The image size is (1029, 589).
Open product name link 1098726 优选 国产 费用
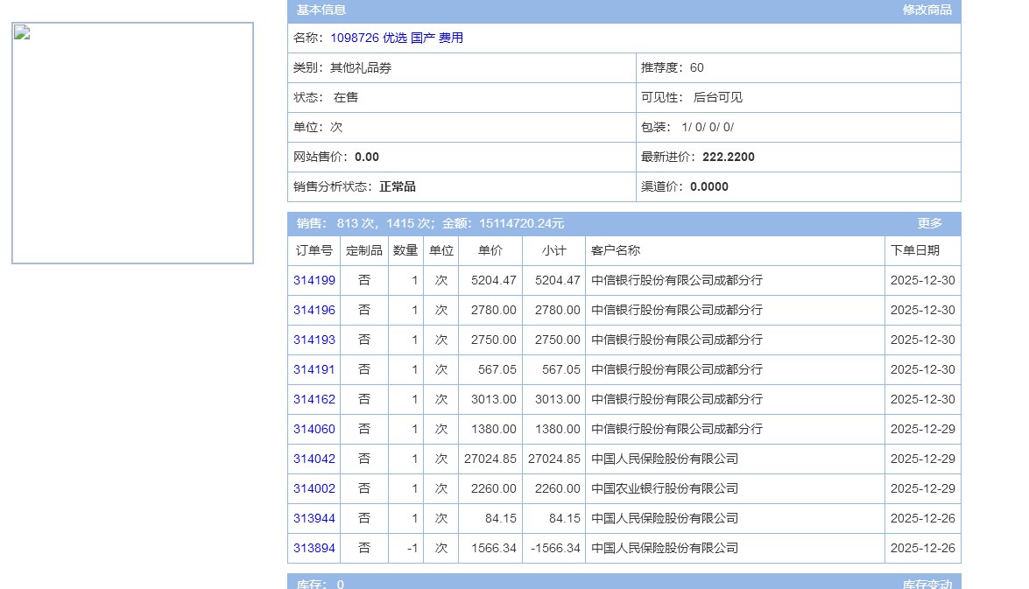tap(397, 39)
